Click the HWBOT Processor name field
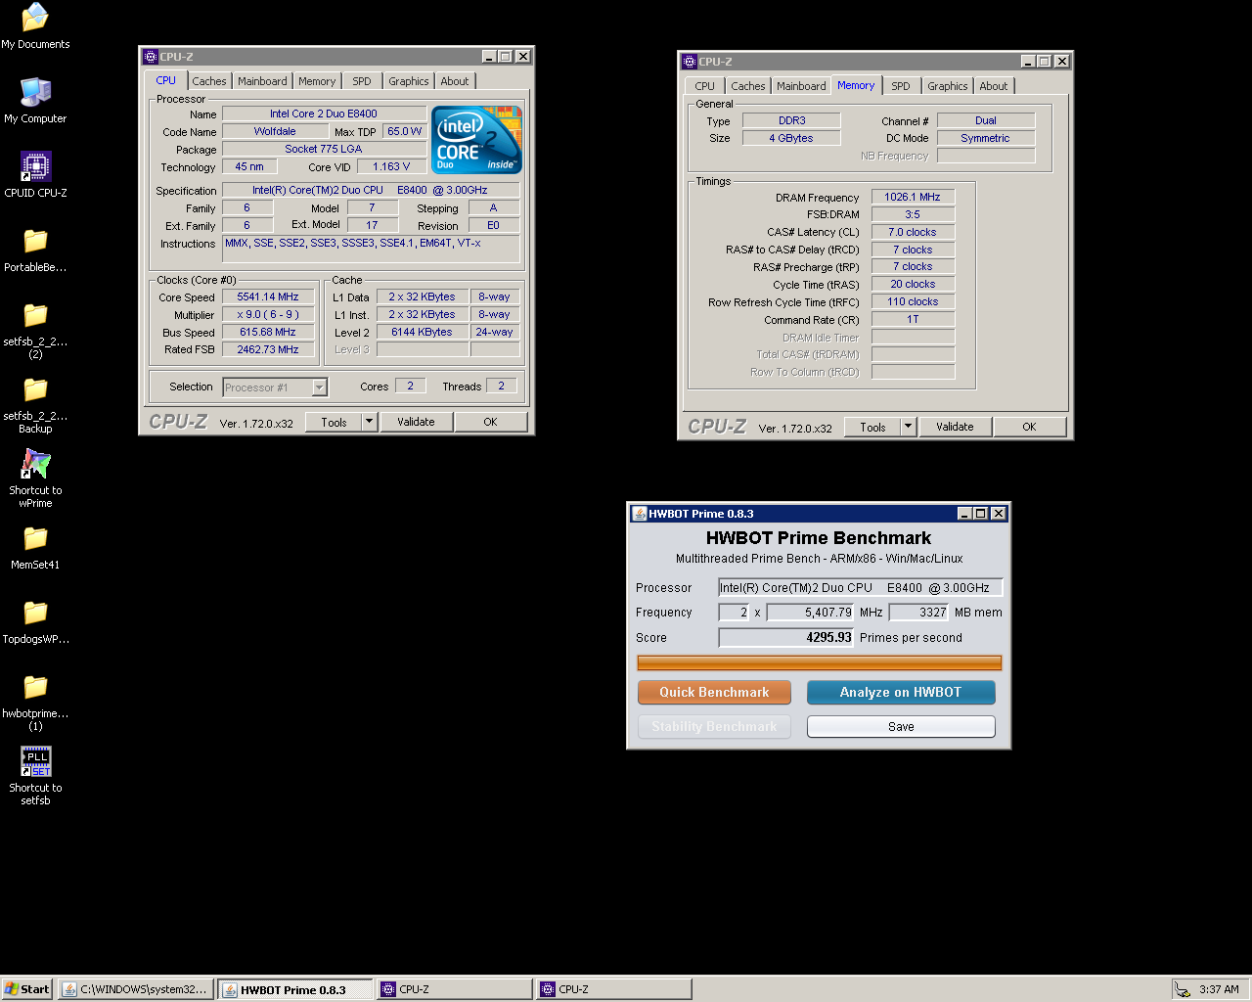This screenshot has width=1252, height=1002. [860, 587]
